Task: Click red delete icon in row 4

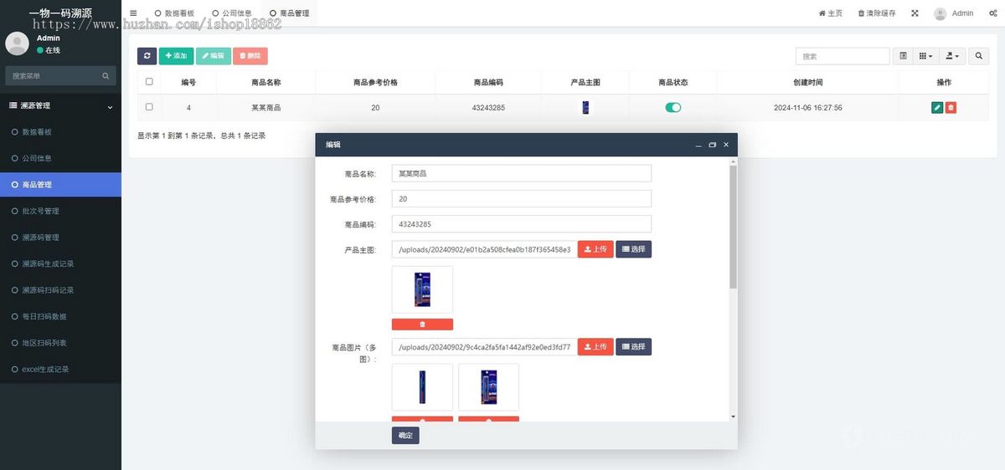Action: (951, 108)
